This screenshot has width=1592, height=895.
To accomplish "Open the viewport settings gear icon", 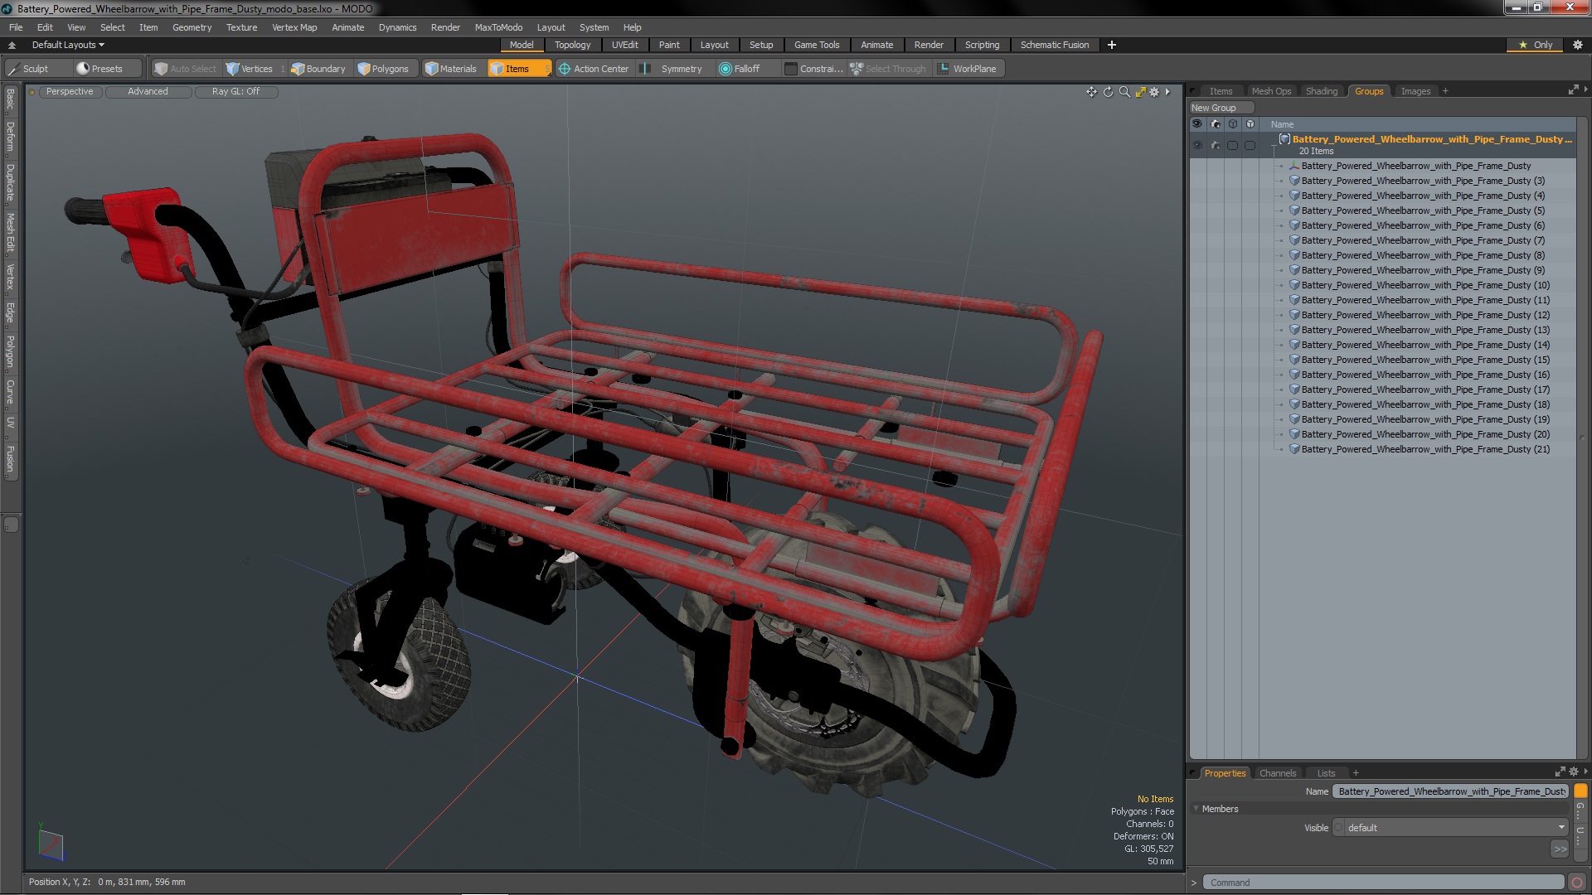I will click(1154, 92).
